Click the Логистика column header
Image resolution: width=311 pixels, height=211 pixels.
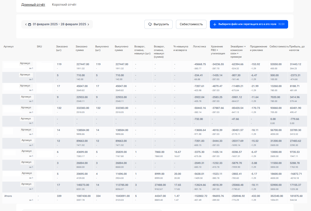199,47
